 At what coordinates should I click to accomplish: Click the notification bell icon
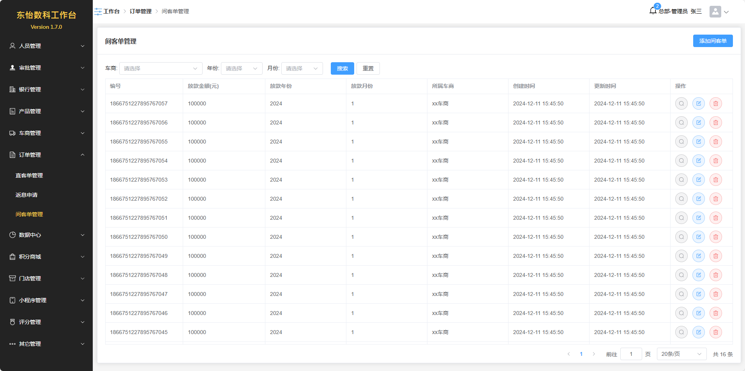tap(653, 11)
